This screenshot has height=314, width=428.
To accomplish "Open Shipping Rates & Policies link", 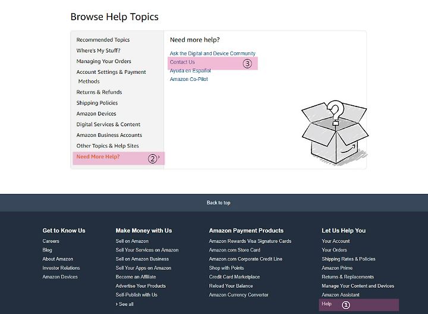I will tap(348, 259).
